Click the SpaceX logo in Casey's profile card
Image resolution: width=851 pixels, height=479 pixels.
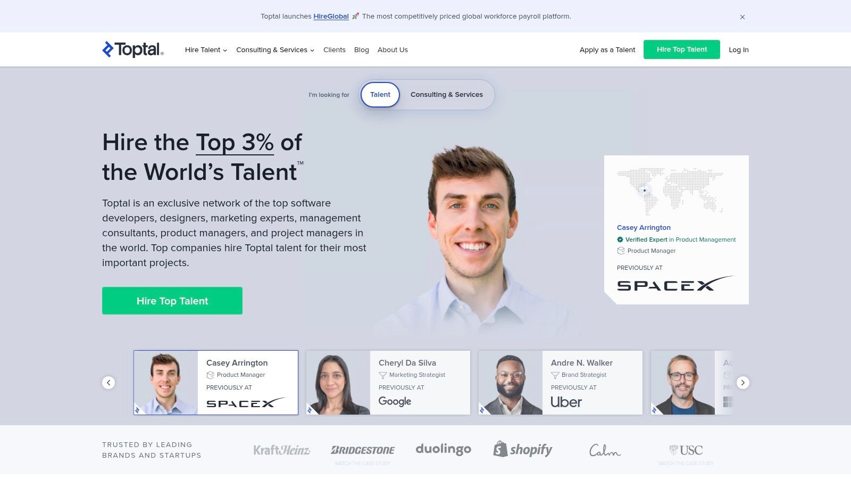point(675,284)
